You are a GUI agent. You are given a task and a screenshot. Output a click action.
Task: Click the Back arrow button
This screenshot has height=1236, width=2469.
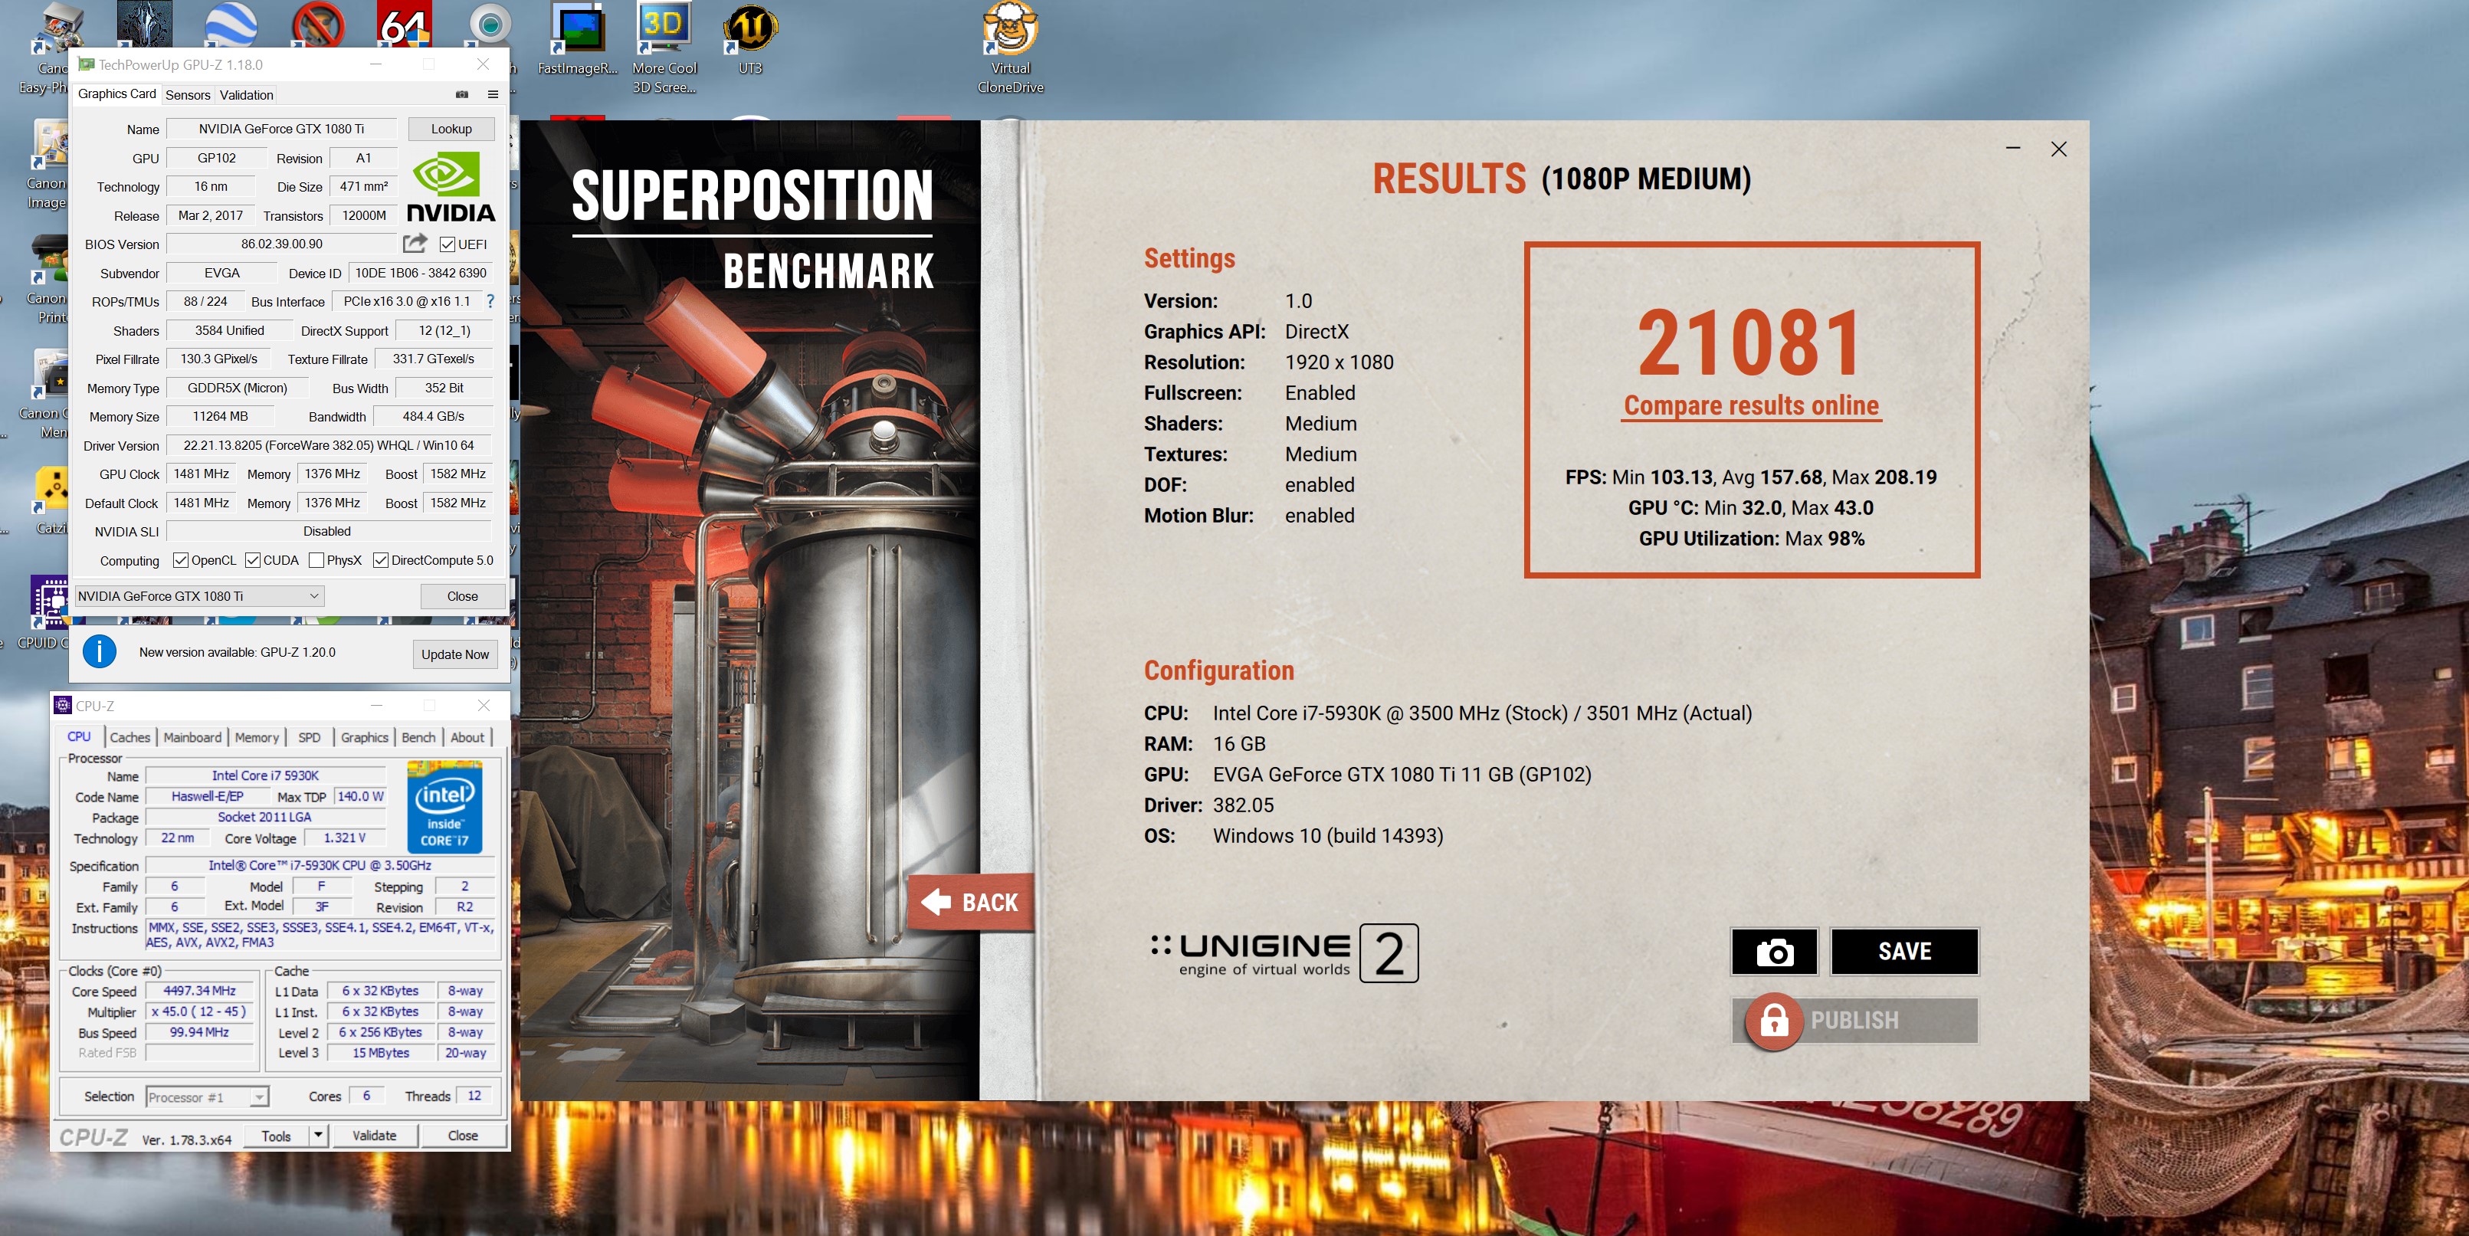[970, 903]
